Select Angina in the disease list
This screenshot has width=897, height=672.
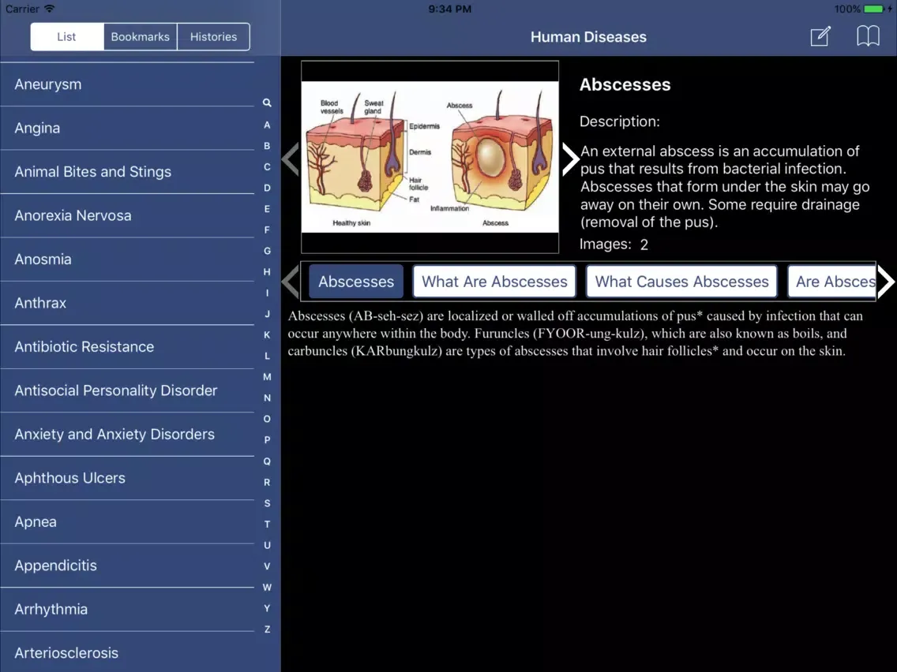[x=127, y=128]
